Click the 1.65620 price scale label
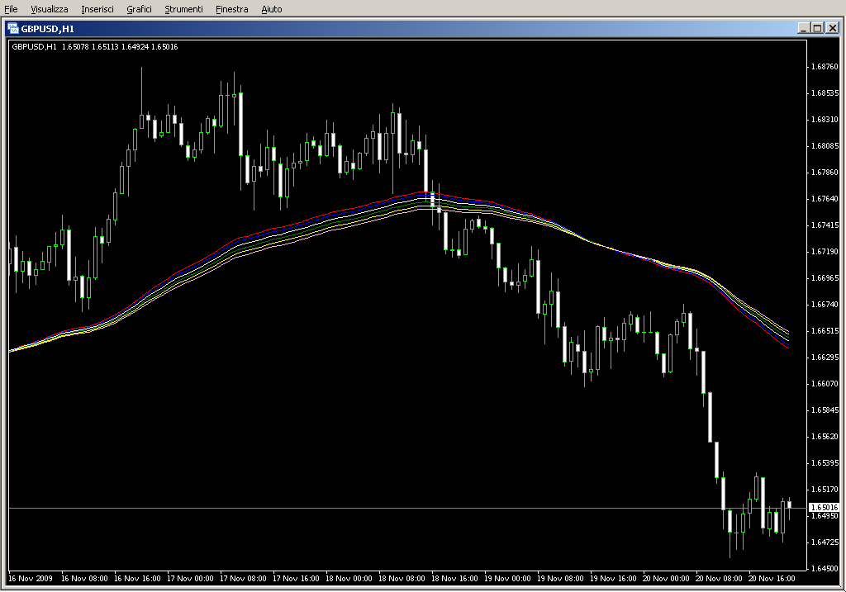Viewport: 846px width, 592px height. point(825,437)
